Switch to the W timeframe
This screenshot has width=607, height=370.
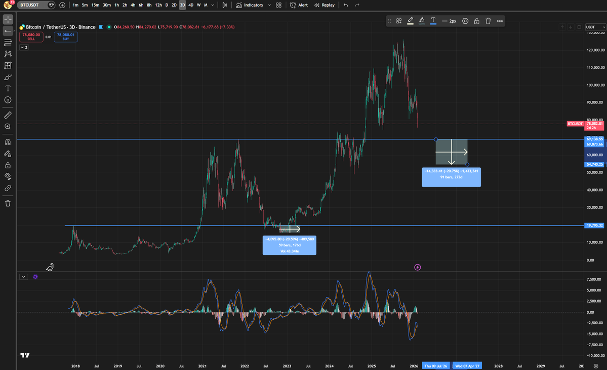198,5
